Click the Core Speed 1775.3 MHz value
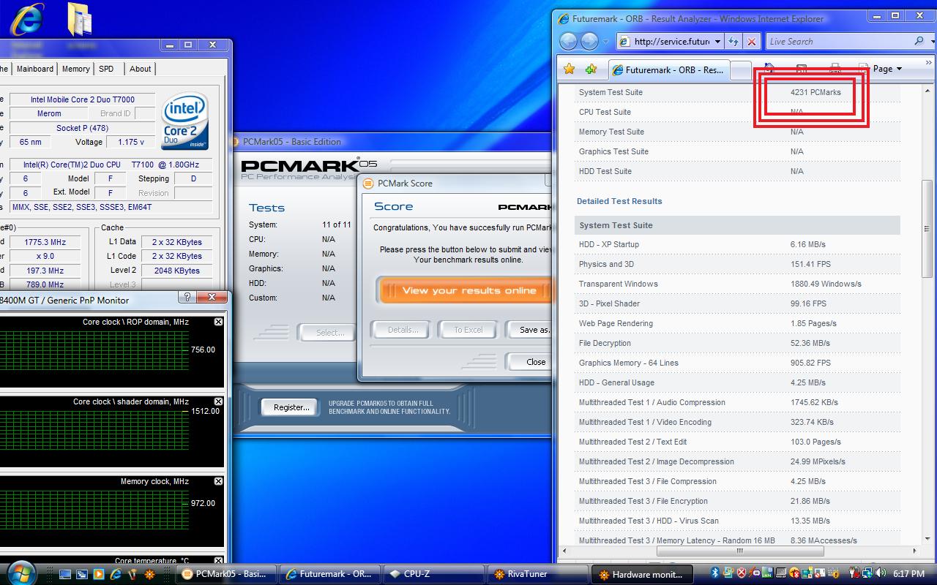Screen dimensions: 937x585 click(45, 242)
